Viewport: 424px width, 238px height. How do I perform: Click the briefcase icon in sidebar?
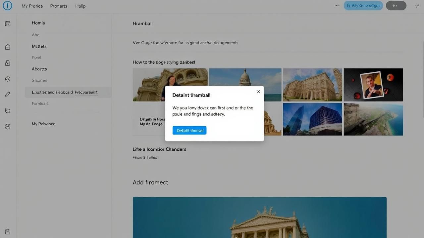pyautogui.click(x=8, y=47)
